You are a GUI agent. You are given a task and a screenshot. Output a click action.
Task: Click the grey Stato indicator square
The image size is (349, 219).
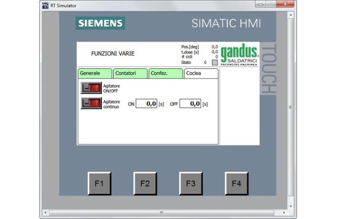(215, 62)
